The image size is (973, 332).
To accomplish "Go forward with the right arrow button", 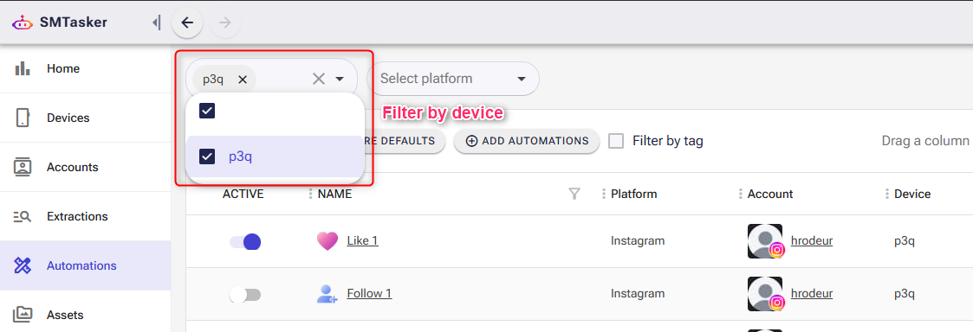I will pyautogui.click(x=225, y=23).
